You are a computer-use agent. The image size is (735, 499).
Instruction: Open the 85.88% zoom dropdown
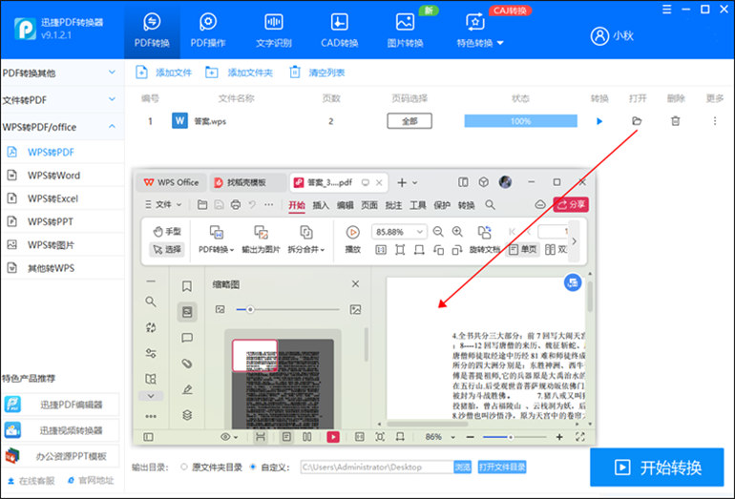coord(398,232)
